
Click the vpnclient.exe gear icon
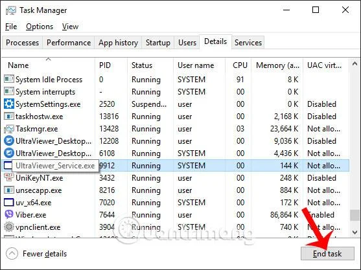tap(9, 227)
